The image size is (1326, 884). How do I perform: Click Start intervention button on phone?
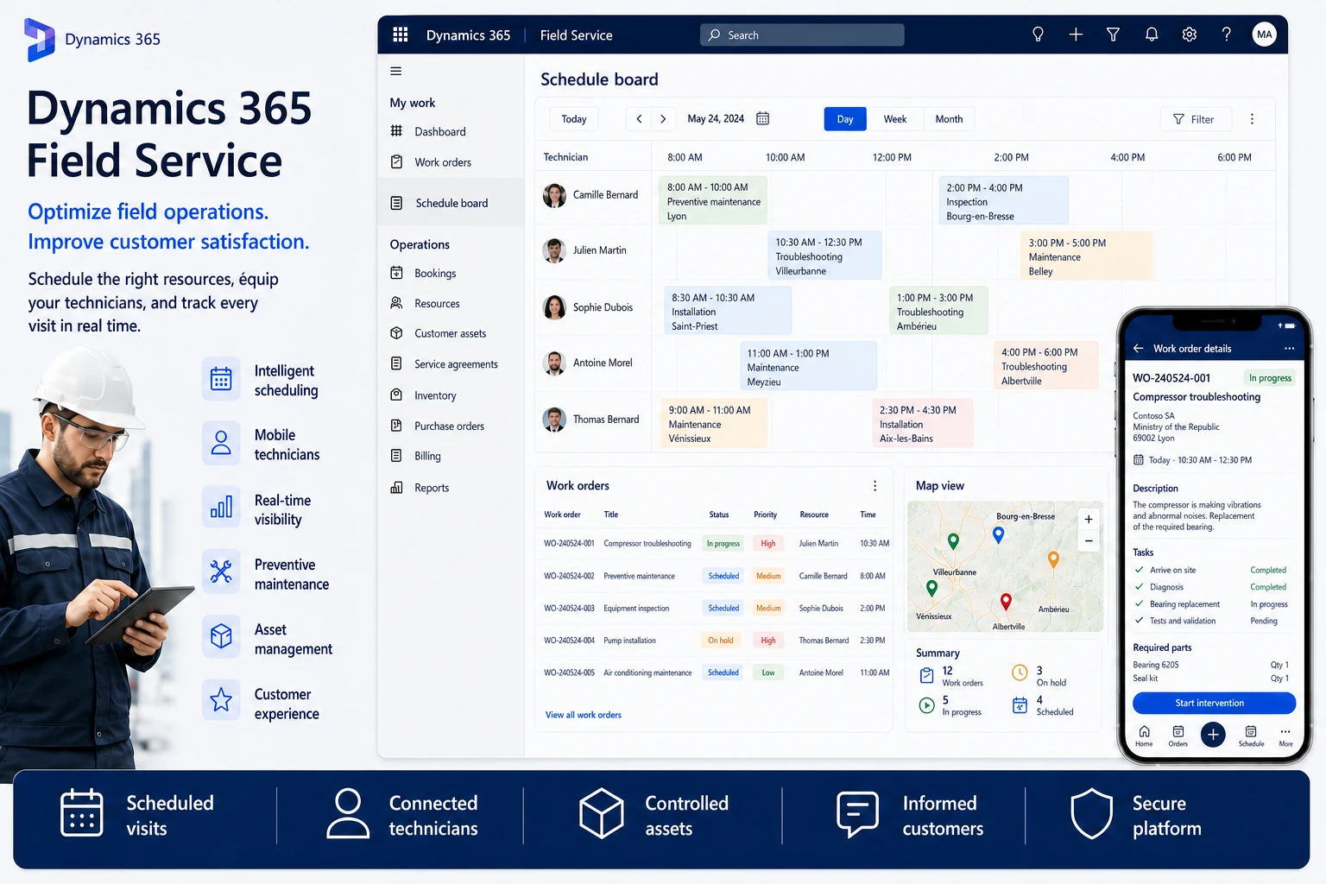[x=1214, y=703]
